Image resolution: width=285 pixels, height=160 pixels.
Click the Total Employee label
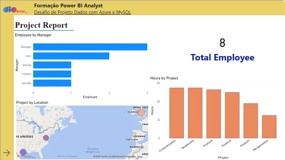(x=222, y=57)
